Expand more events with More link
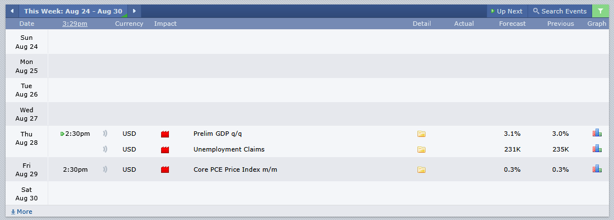 (x=21, y=212)
